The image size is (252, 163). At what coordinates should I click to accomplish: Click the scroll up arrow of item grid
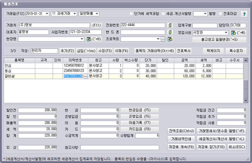(x=246, y=61)
